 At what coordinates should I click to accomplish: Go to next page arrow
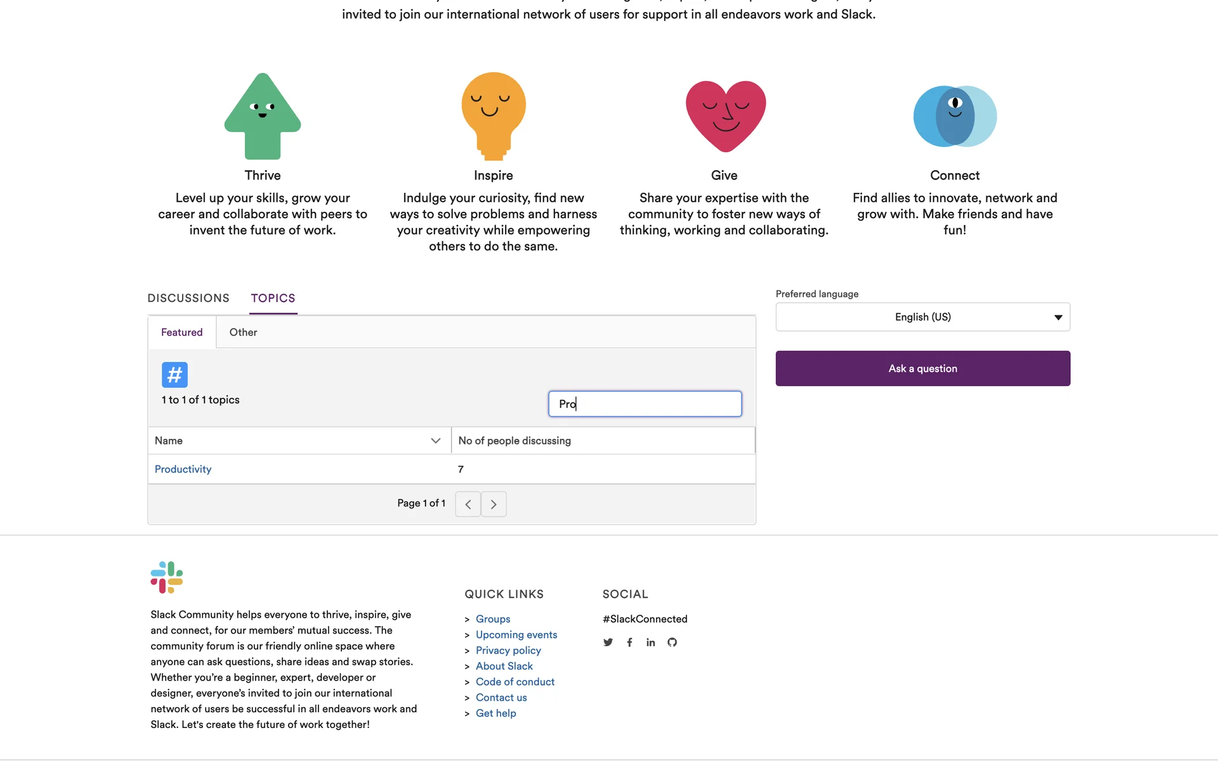[x=494, y=504]
